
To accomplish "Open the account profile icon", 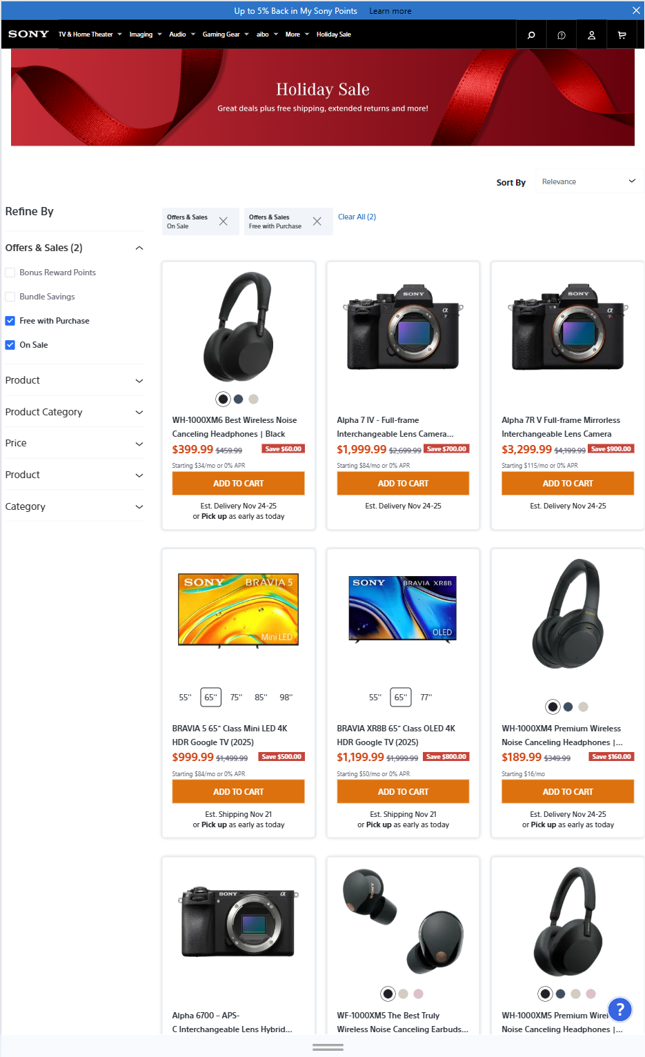I will pyautogui.click(x=591, y=34).
